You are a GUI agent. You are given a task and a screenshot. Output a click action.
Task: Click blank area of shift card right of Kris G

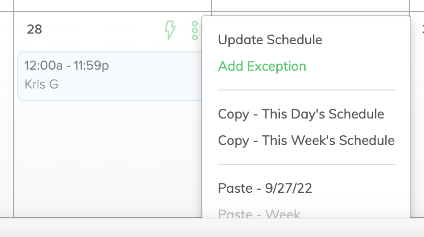(x=130, y=84)
